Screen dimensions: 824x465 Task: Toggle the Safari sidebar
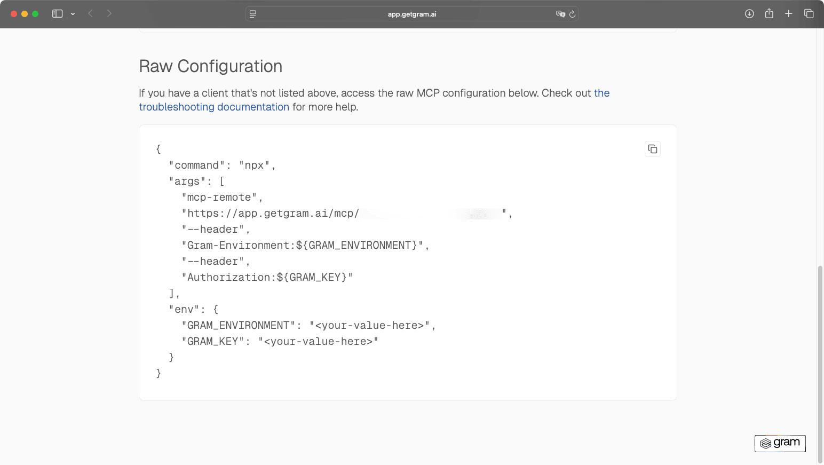(57, 13)
